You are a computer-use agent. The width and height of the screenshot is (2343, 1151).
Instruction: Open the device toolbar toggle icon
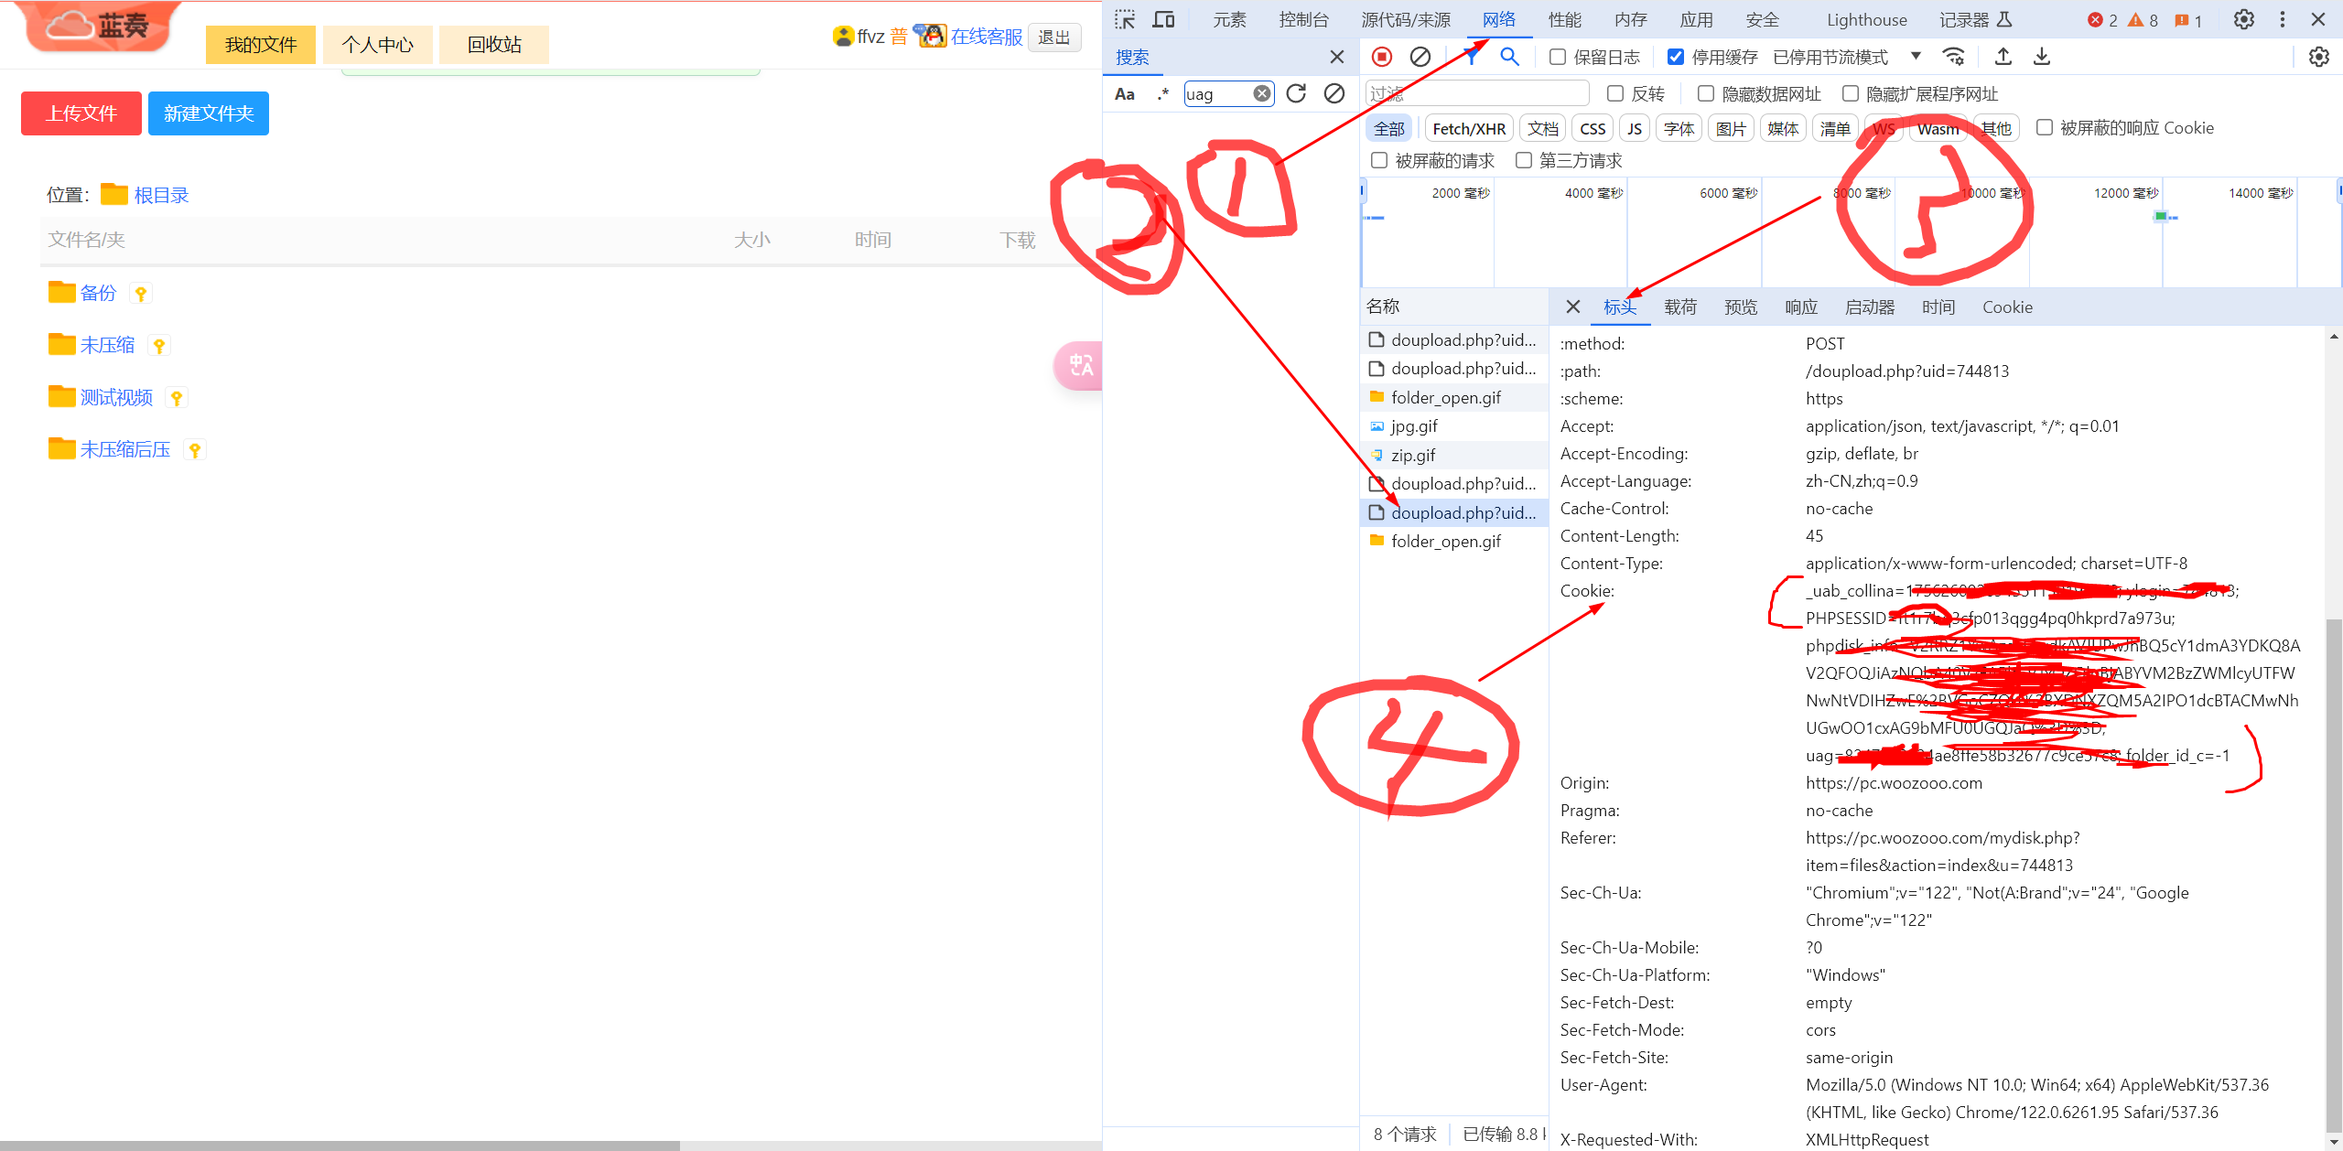[x=1163, y=19]
